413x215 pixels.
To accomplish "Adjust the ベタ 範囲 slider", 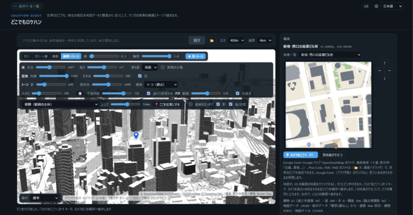I will tap(206, 94).
